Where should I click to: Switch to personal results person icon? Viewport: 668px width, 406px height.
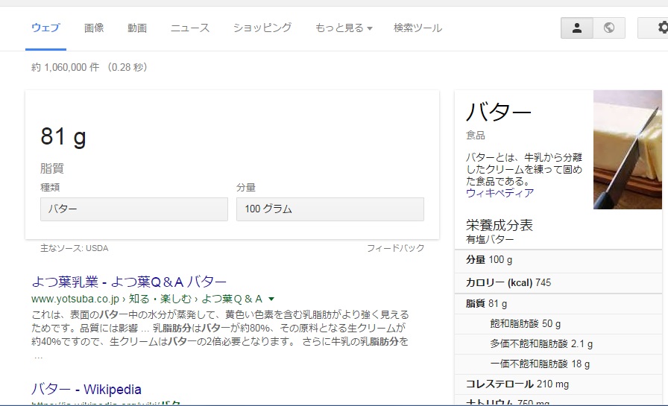coord(577,28)
